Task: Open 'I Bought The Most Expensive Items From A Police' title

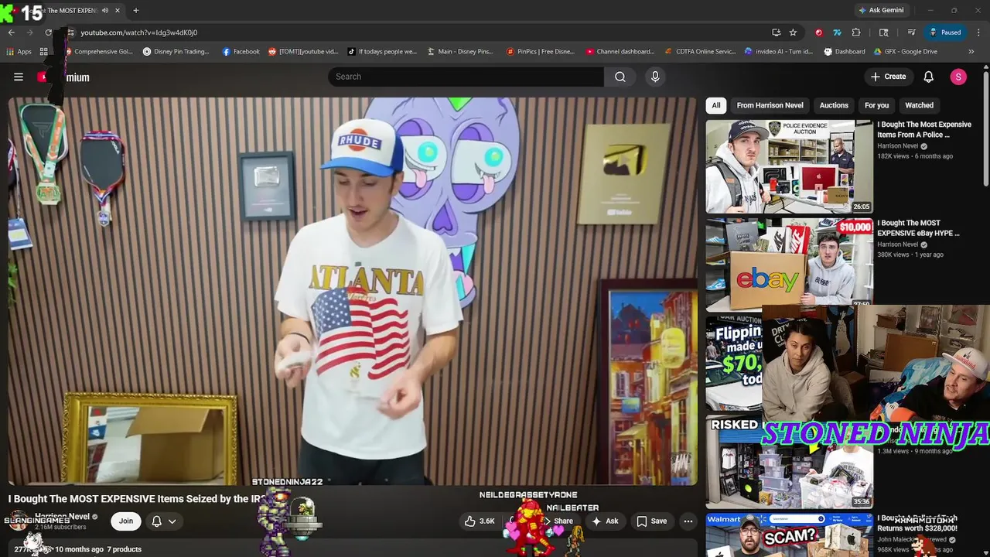Action: [924, 129]
